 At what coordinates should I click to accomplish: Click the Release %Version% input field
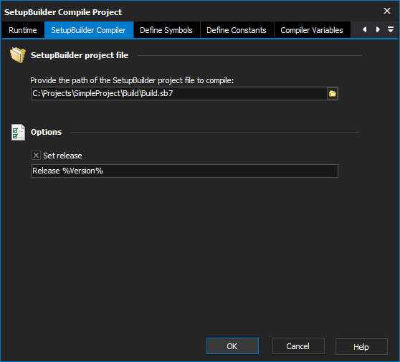coord(185,171)
